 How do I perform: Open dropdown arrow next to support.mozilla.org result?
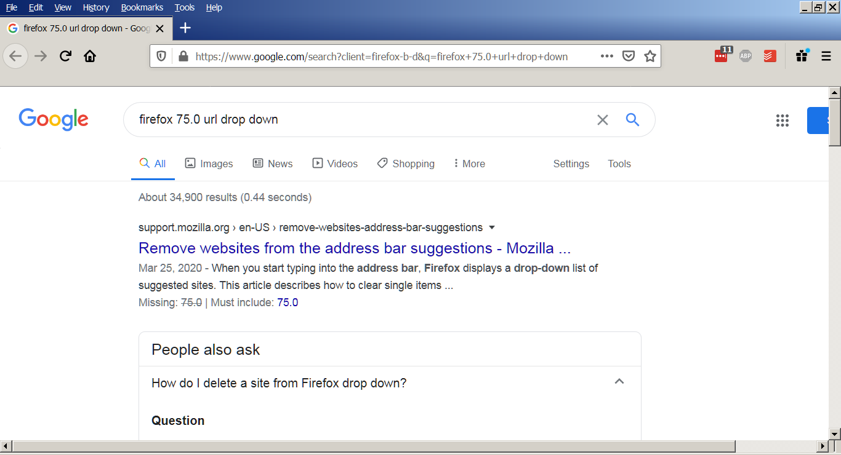[x=492, y=228]
